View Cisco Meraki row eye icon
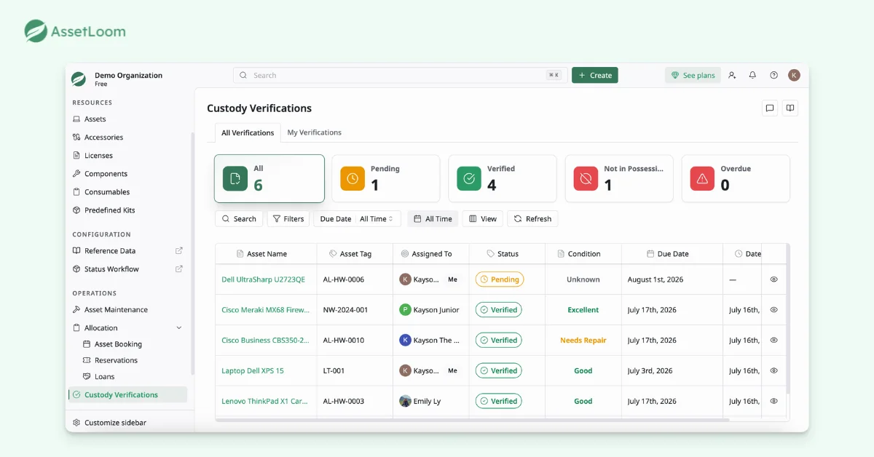 [x=773, y=310]
